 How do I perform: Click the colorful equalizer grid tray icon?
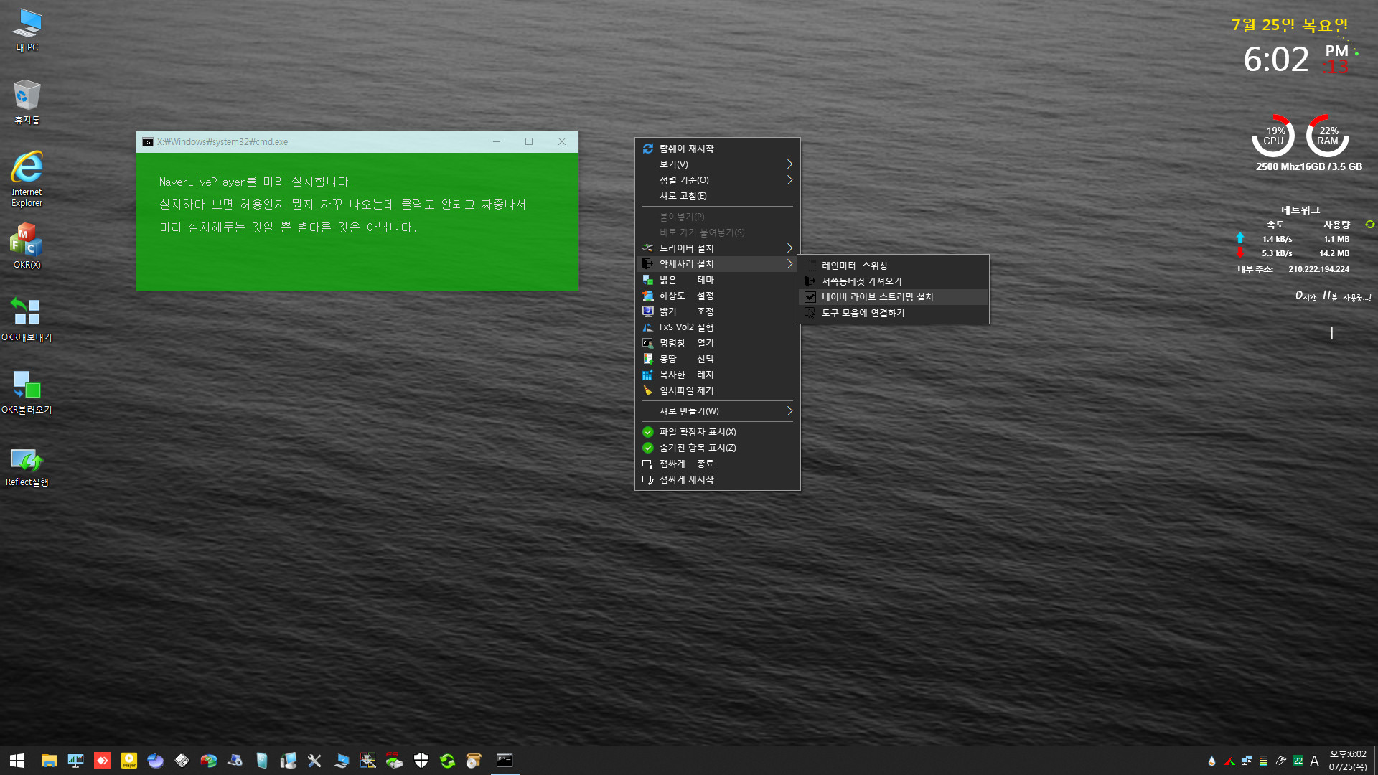[x=1263, y=761]
